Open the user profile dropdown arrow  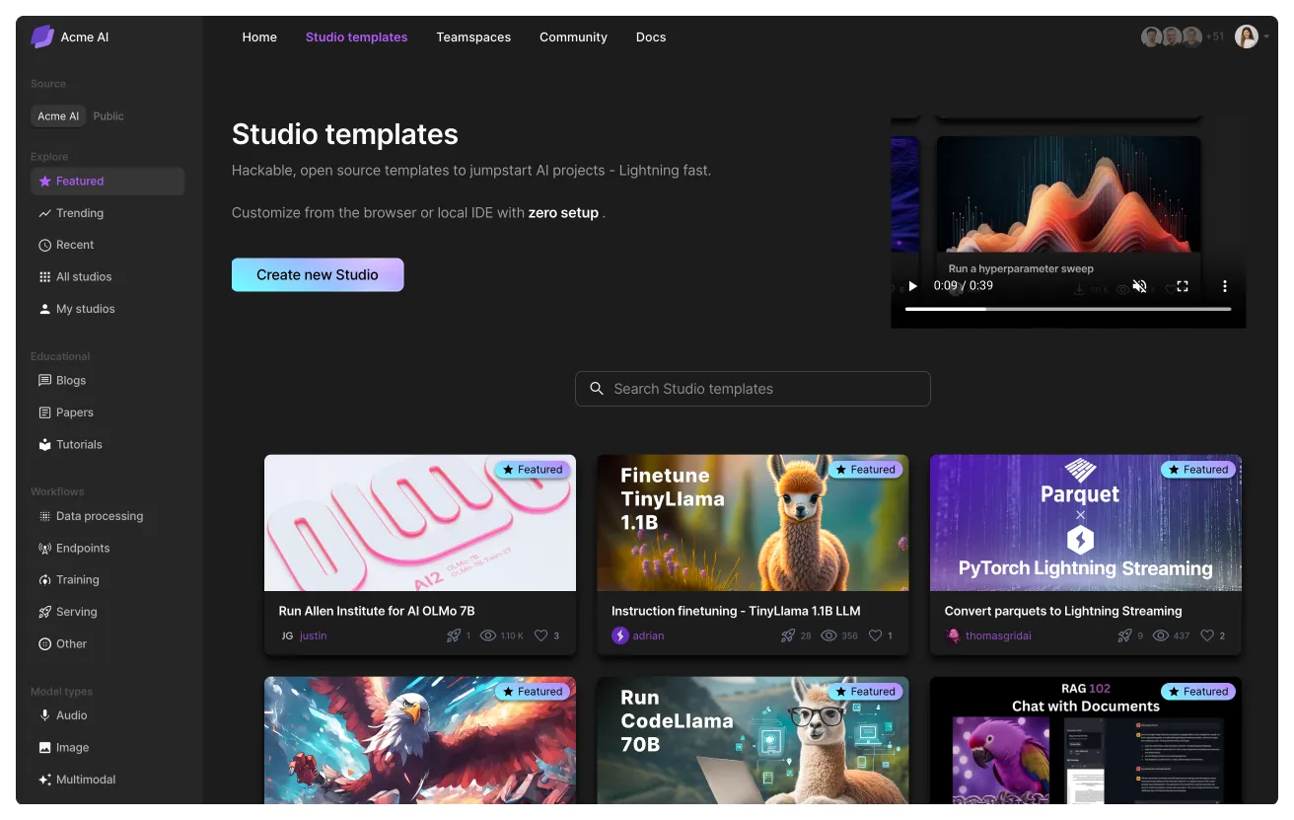coord(1266,37)
